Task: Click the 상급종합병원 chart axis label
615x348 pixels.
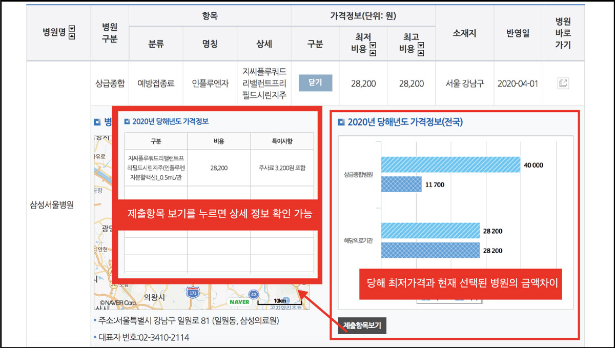Action: tap(359, 174)
